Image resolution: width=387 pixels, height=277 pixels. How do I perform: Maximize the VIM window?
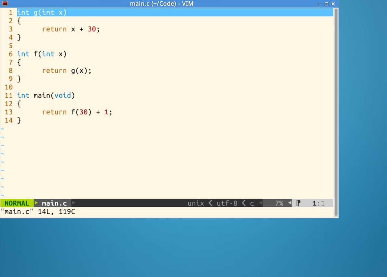click(326, 4)
